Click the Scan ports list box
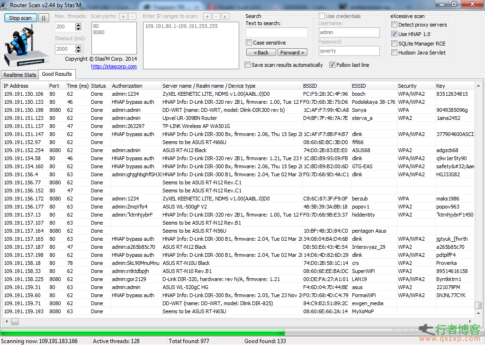 pos(114,38)
